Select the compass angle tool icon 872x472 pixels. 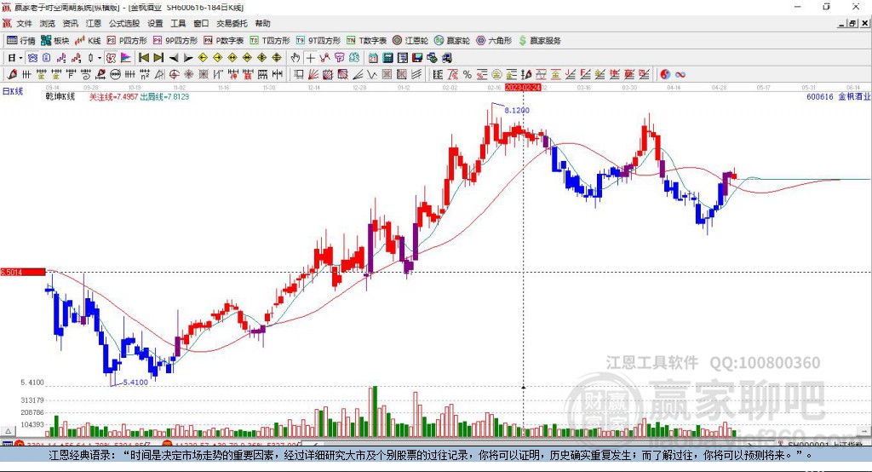click(159, 74)
